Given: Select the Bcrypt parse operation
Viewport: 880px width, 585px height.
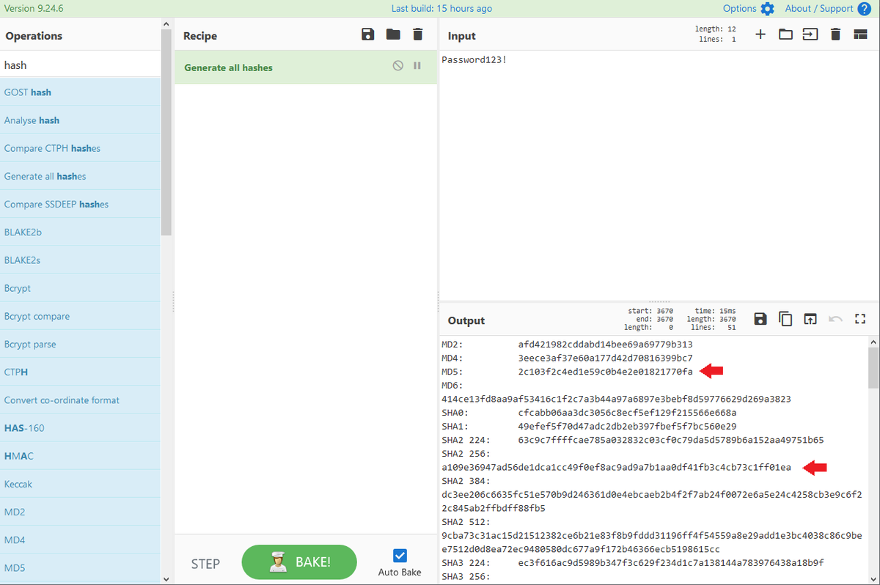Looking at the screenshot, I should coord(80,344).
